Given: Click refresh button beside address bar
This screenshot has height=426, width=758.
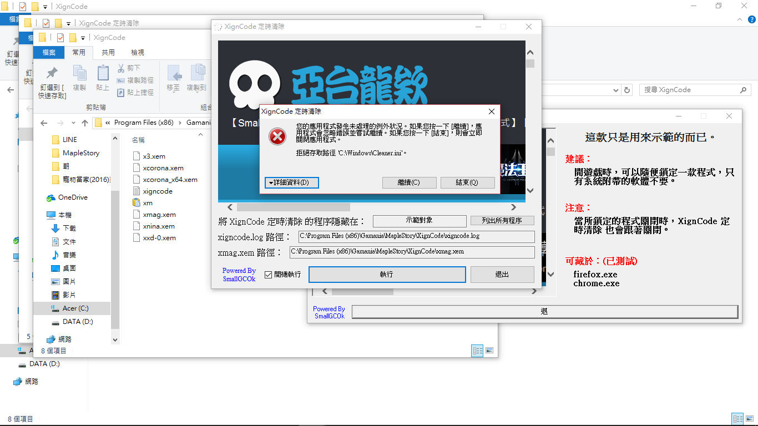Looking at the screenshot, I should click(628, 90).
